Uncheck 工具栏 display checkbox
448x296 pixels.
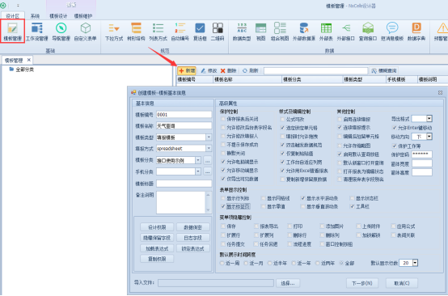click(x=353, y=206)
